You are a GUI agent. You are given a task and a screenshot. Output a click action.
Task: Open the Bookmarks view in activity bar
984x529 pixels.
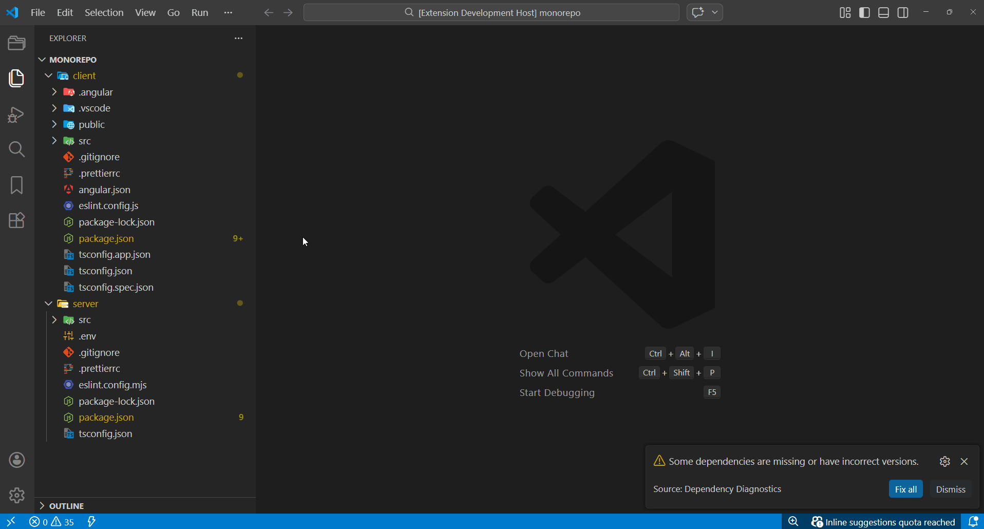click(x=16, y=185)
